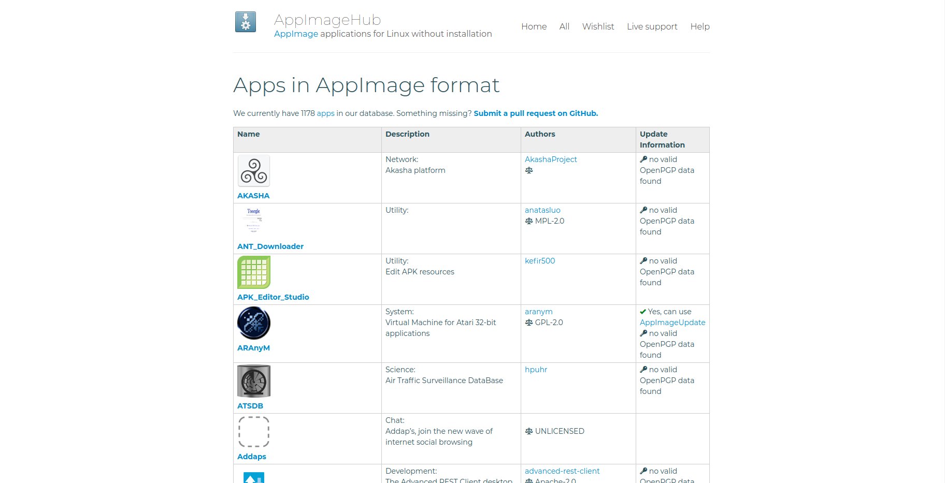Follow the advanced-rest-client author link
The width and height of the screenshot is (945, 483).
562,471
